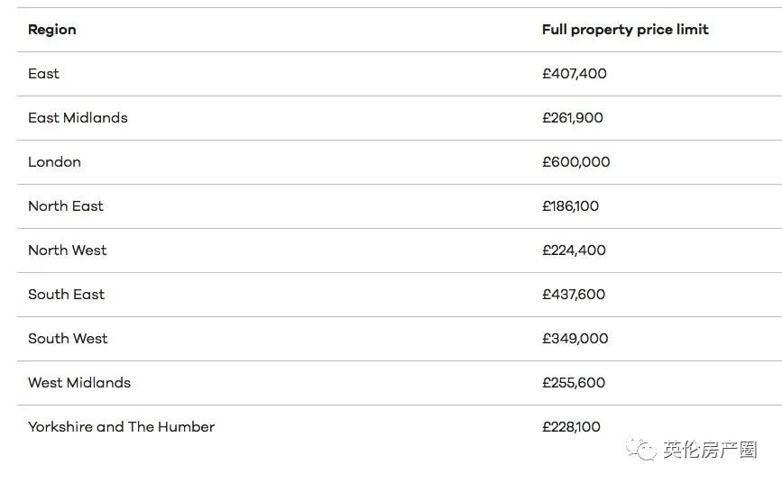Select Yorkshire and The Humber cell
Viewport: 782px width, 483px height.
click(x=121, y=426)
